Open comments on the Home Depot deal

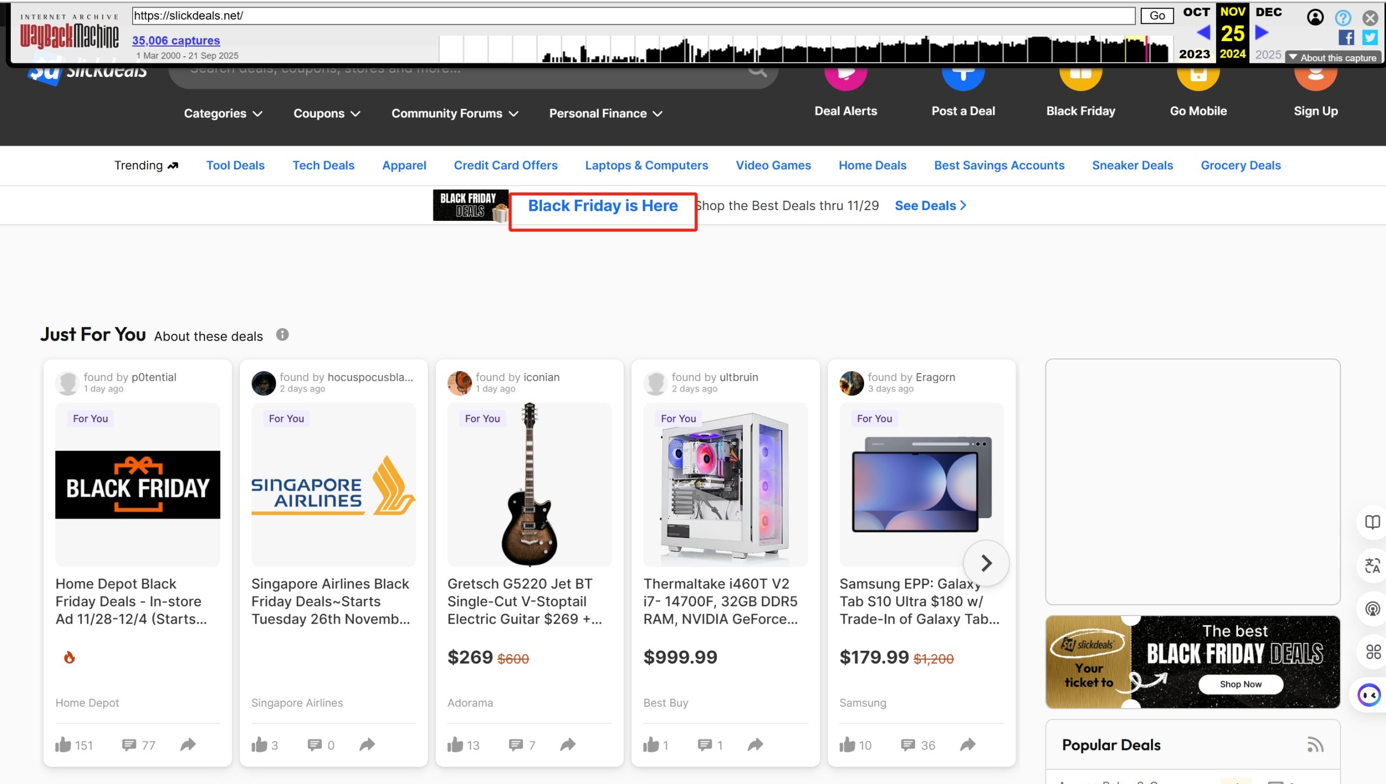[x=129, y=745]
